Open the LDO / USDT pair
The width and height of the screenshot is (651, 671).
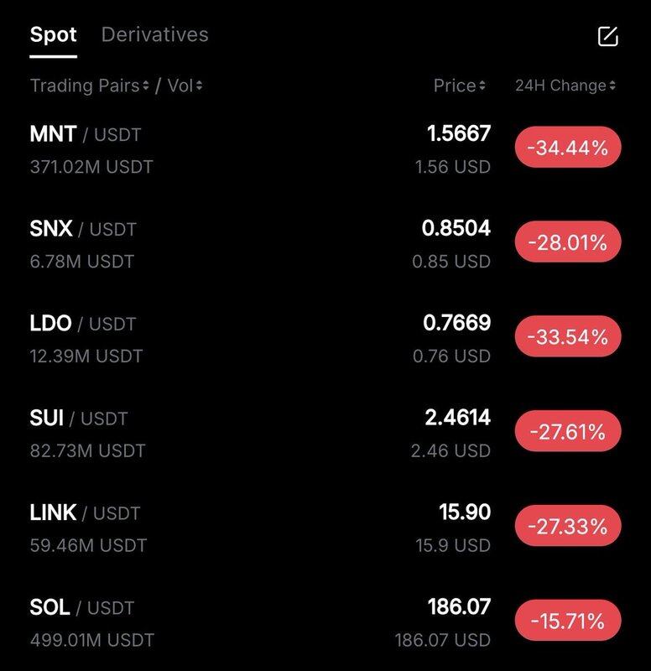coord(82,323)
